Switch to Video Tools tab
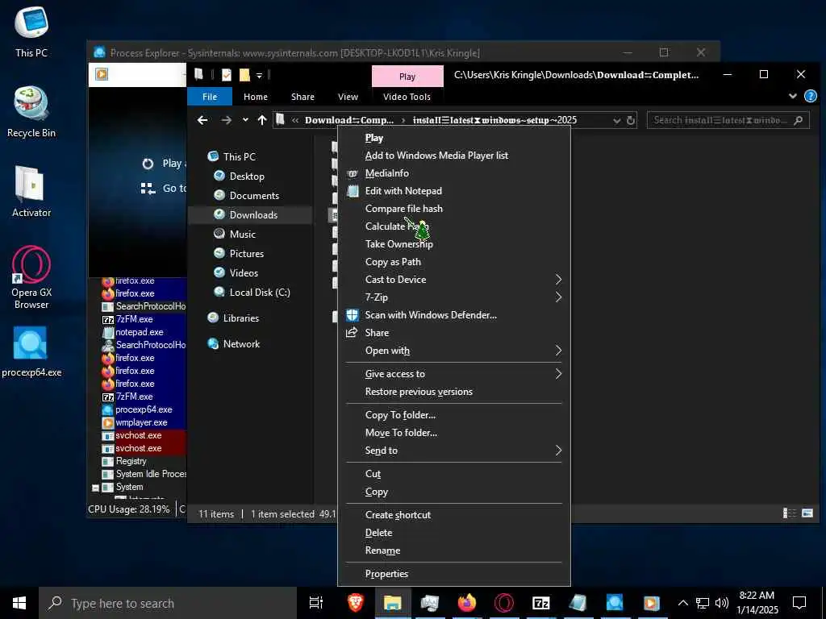 coord(407,97)
